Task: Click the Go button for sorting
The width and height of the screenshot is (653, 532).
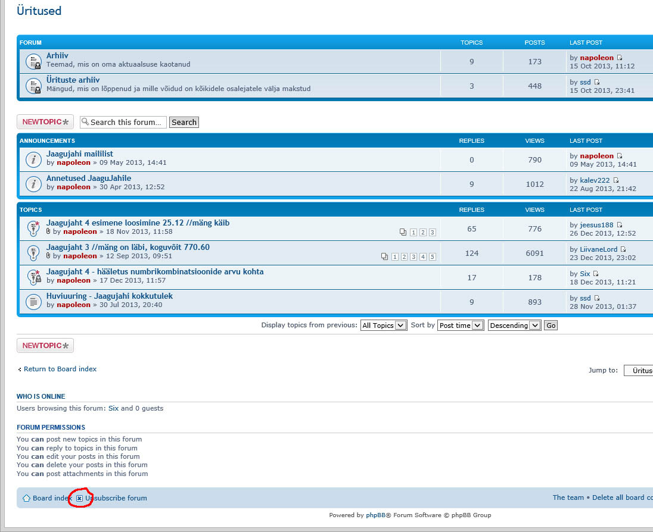Action: (x=551, y=326)
